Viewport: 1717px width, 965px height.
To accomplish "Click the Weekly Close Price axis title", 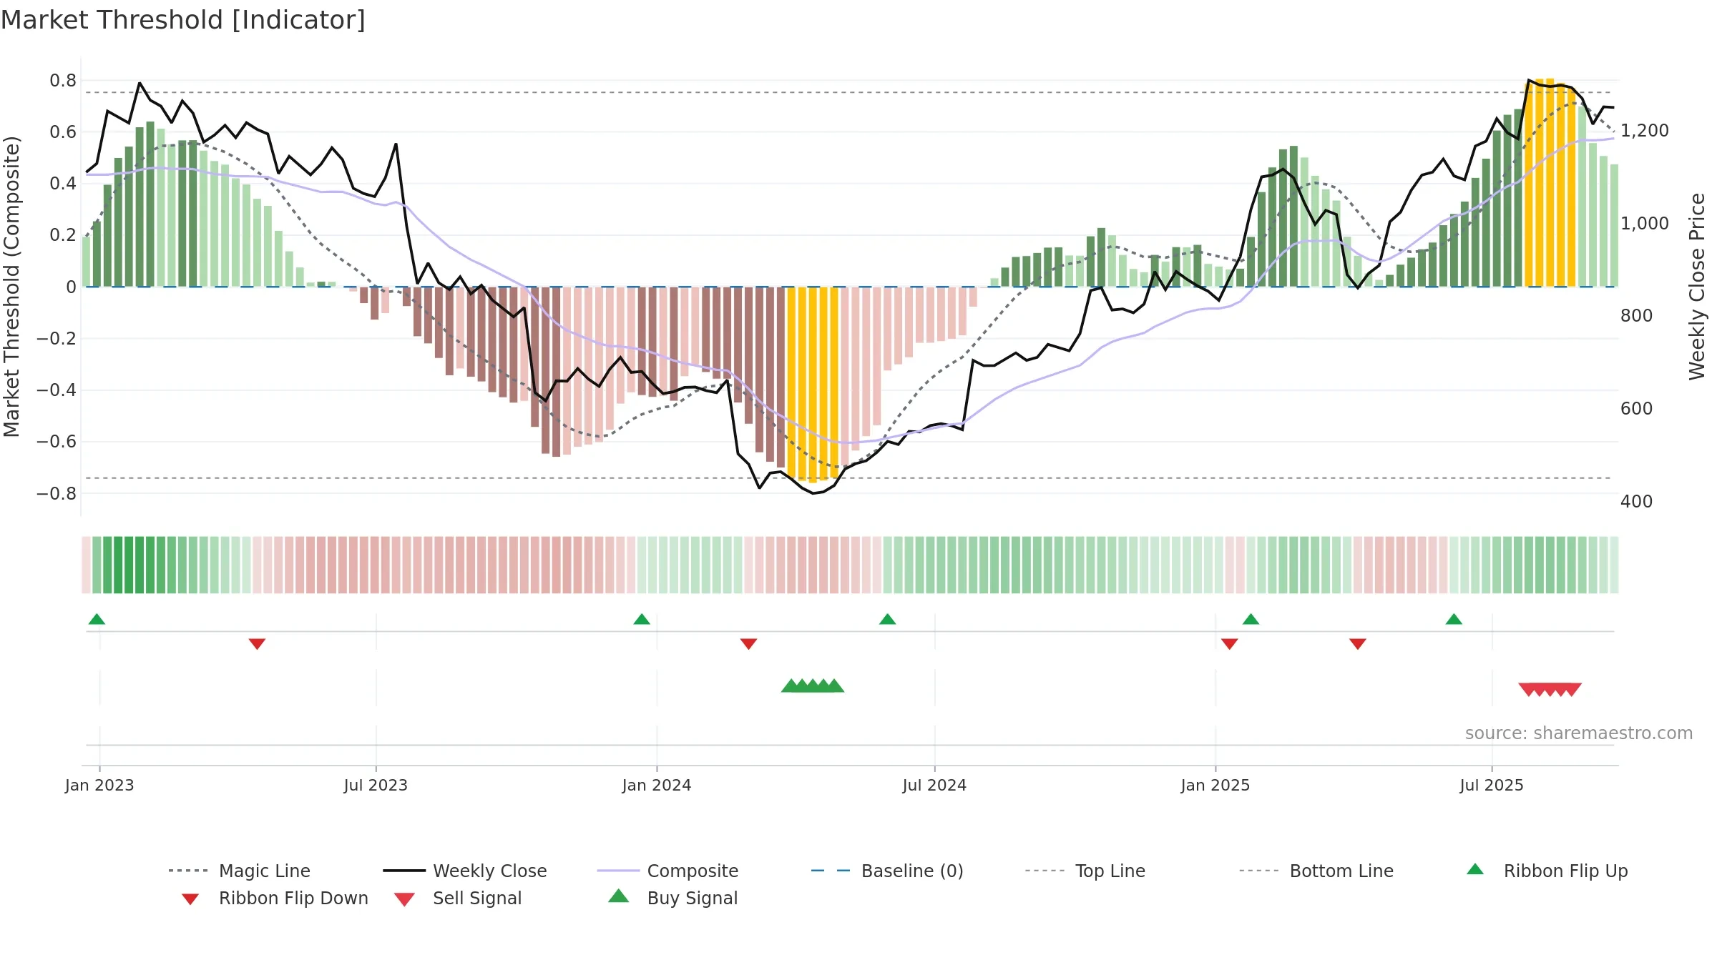I will [1697, 287].
